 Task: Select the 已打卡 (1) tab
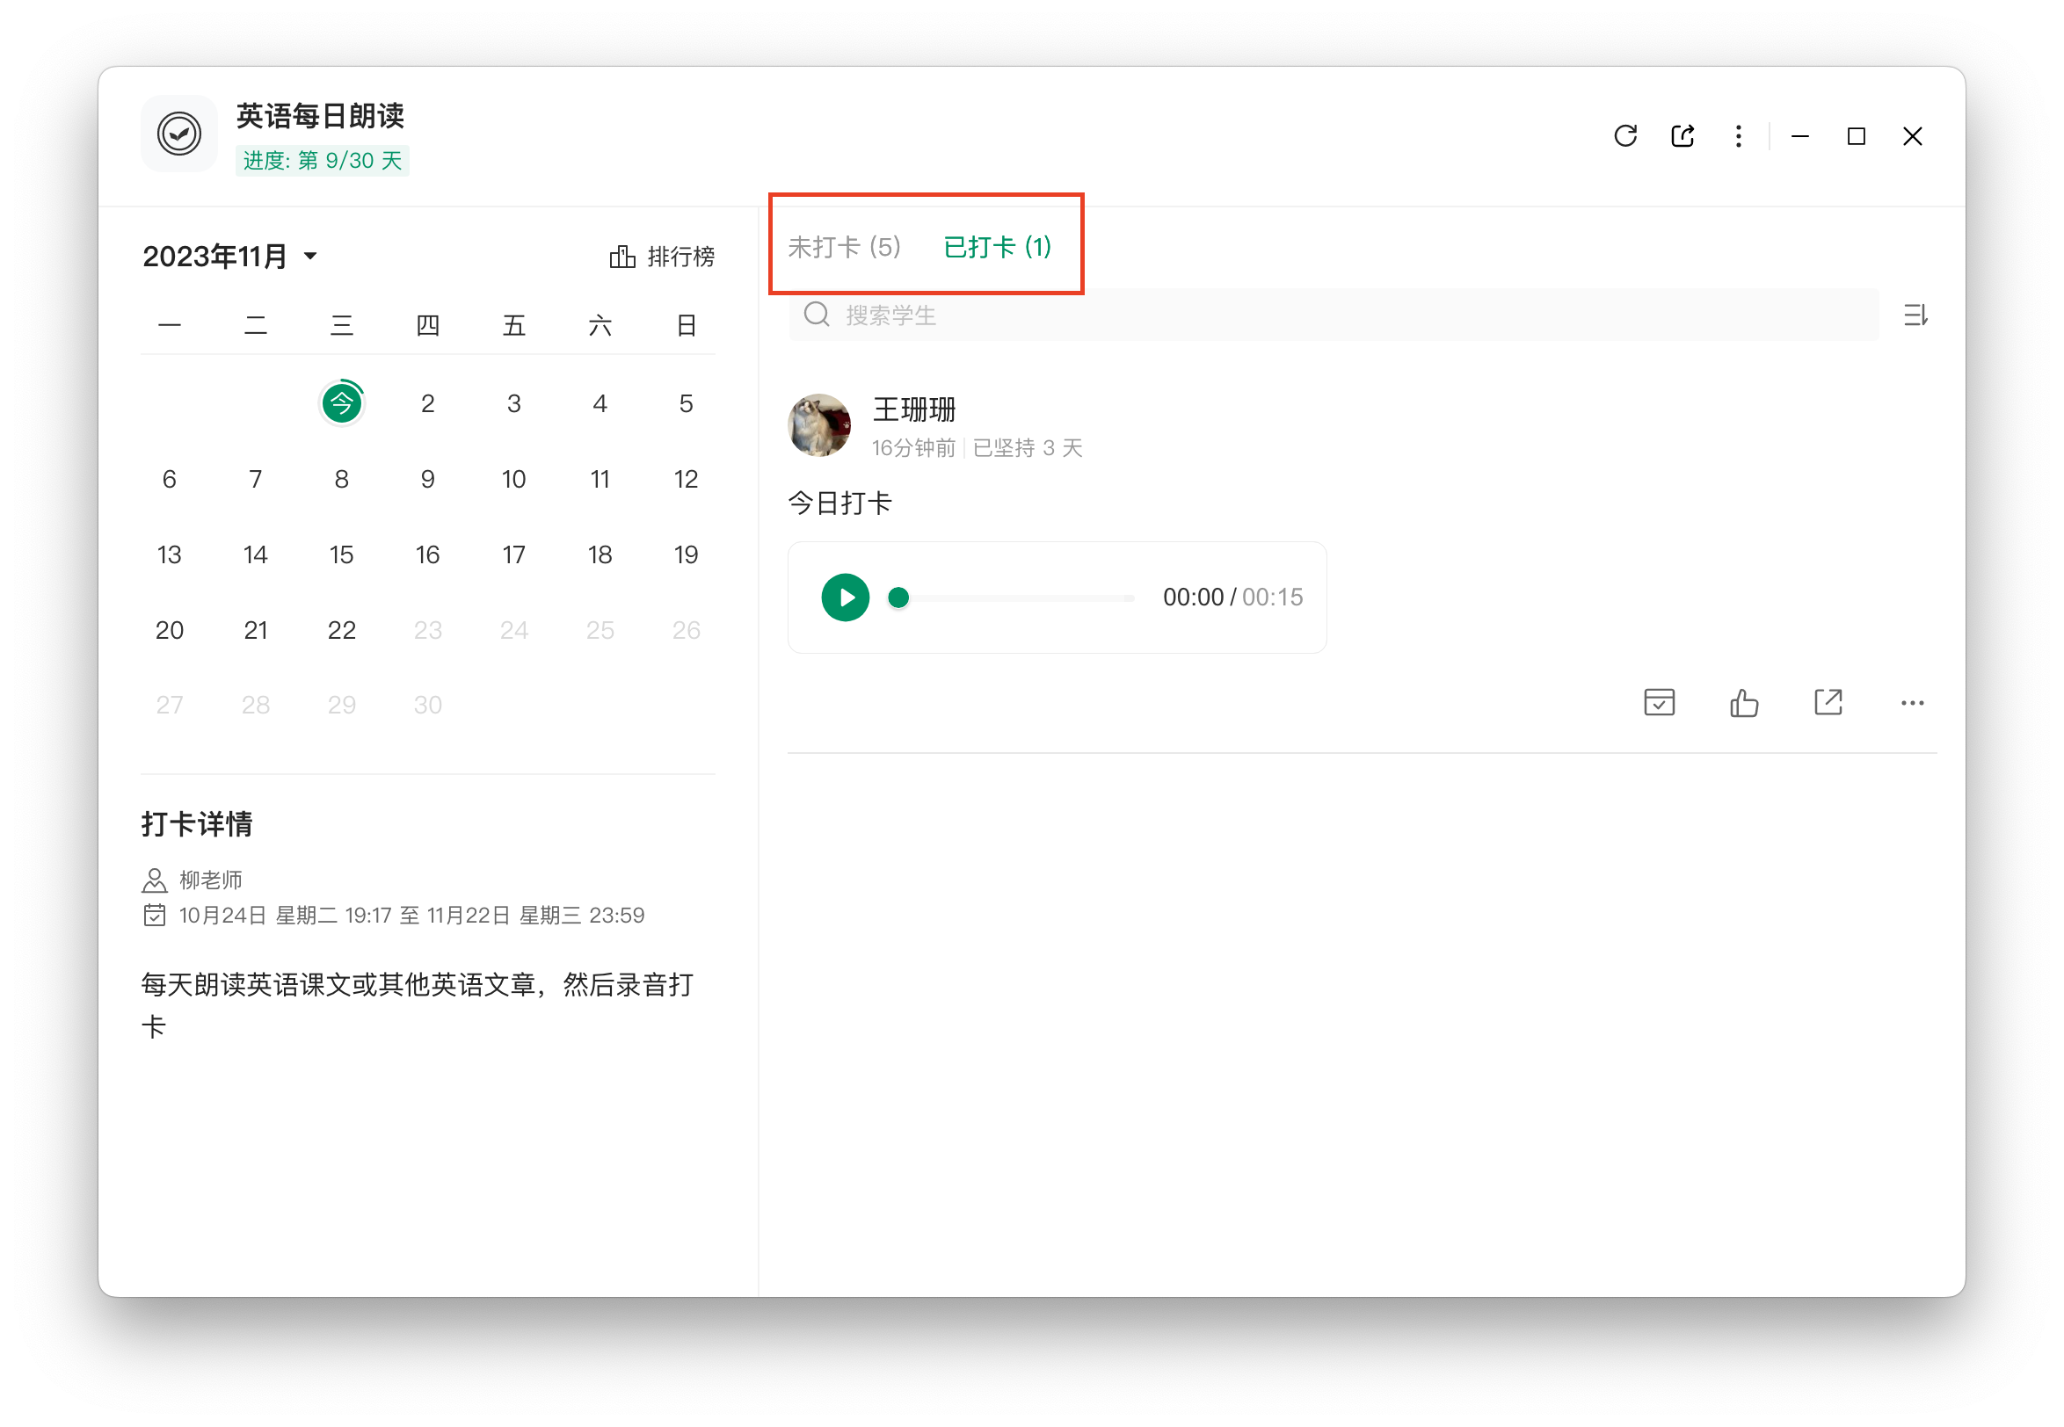[x=997, y=247]
